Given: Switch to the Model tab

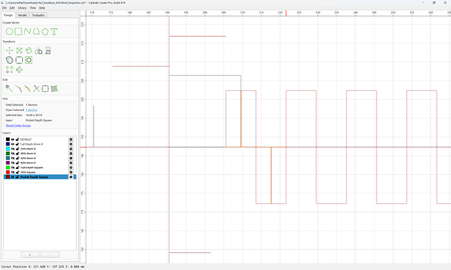Looking at the screenshot, I should click(x=22, y=15).
